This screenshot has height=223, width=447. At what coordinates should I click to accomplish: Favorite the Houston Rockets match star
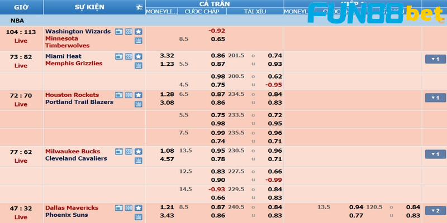click(138, 95)
